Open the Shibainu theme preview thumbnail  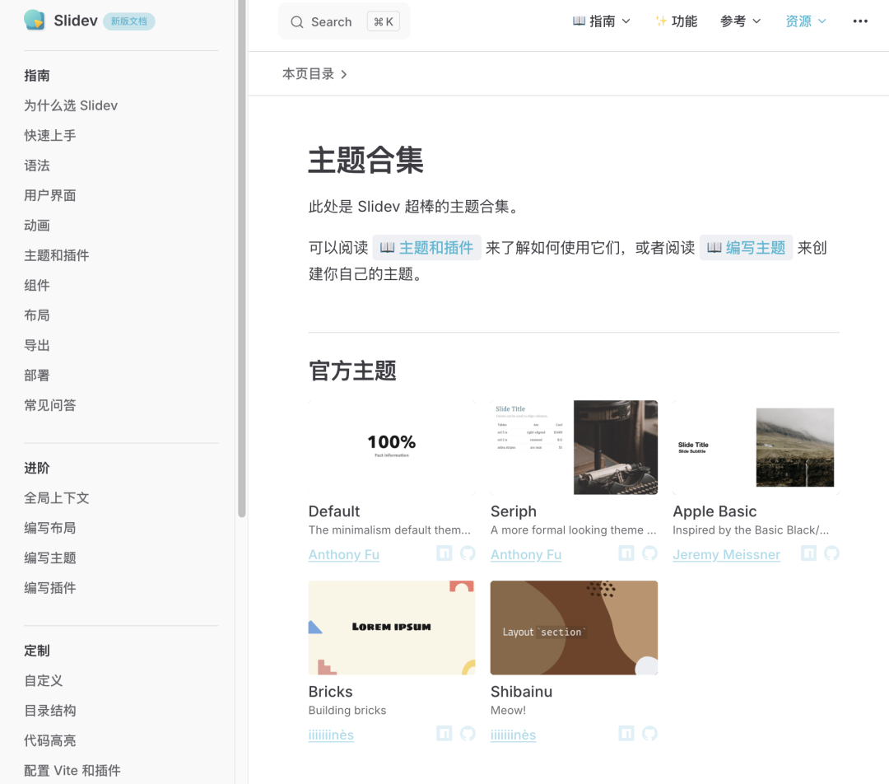(x=574, y=628)
